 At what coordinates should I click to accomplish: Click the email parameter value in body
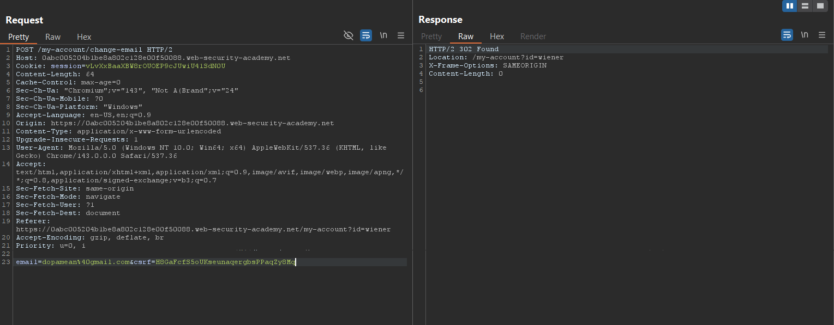click(x=86, y=262)
